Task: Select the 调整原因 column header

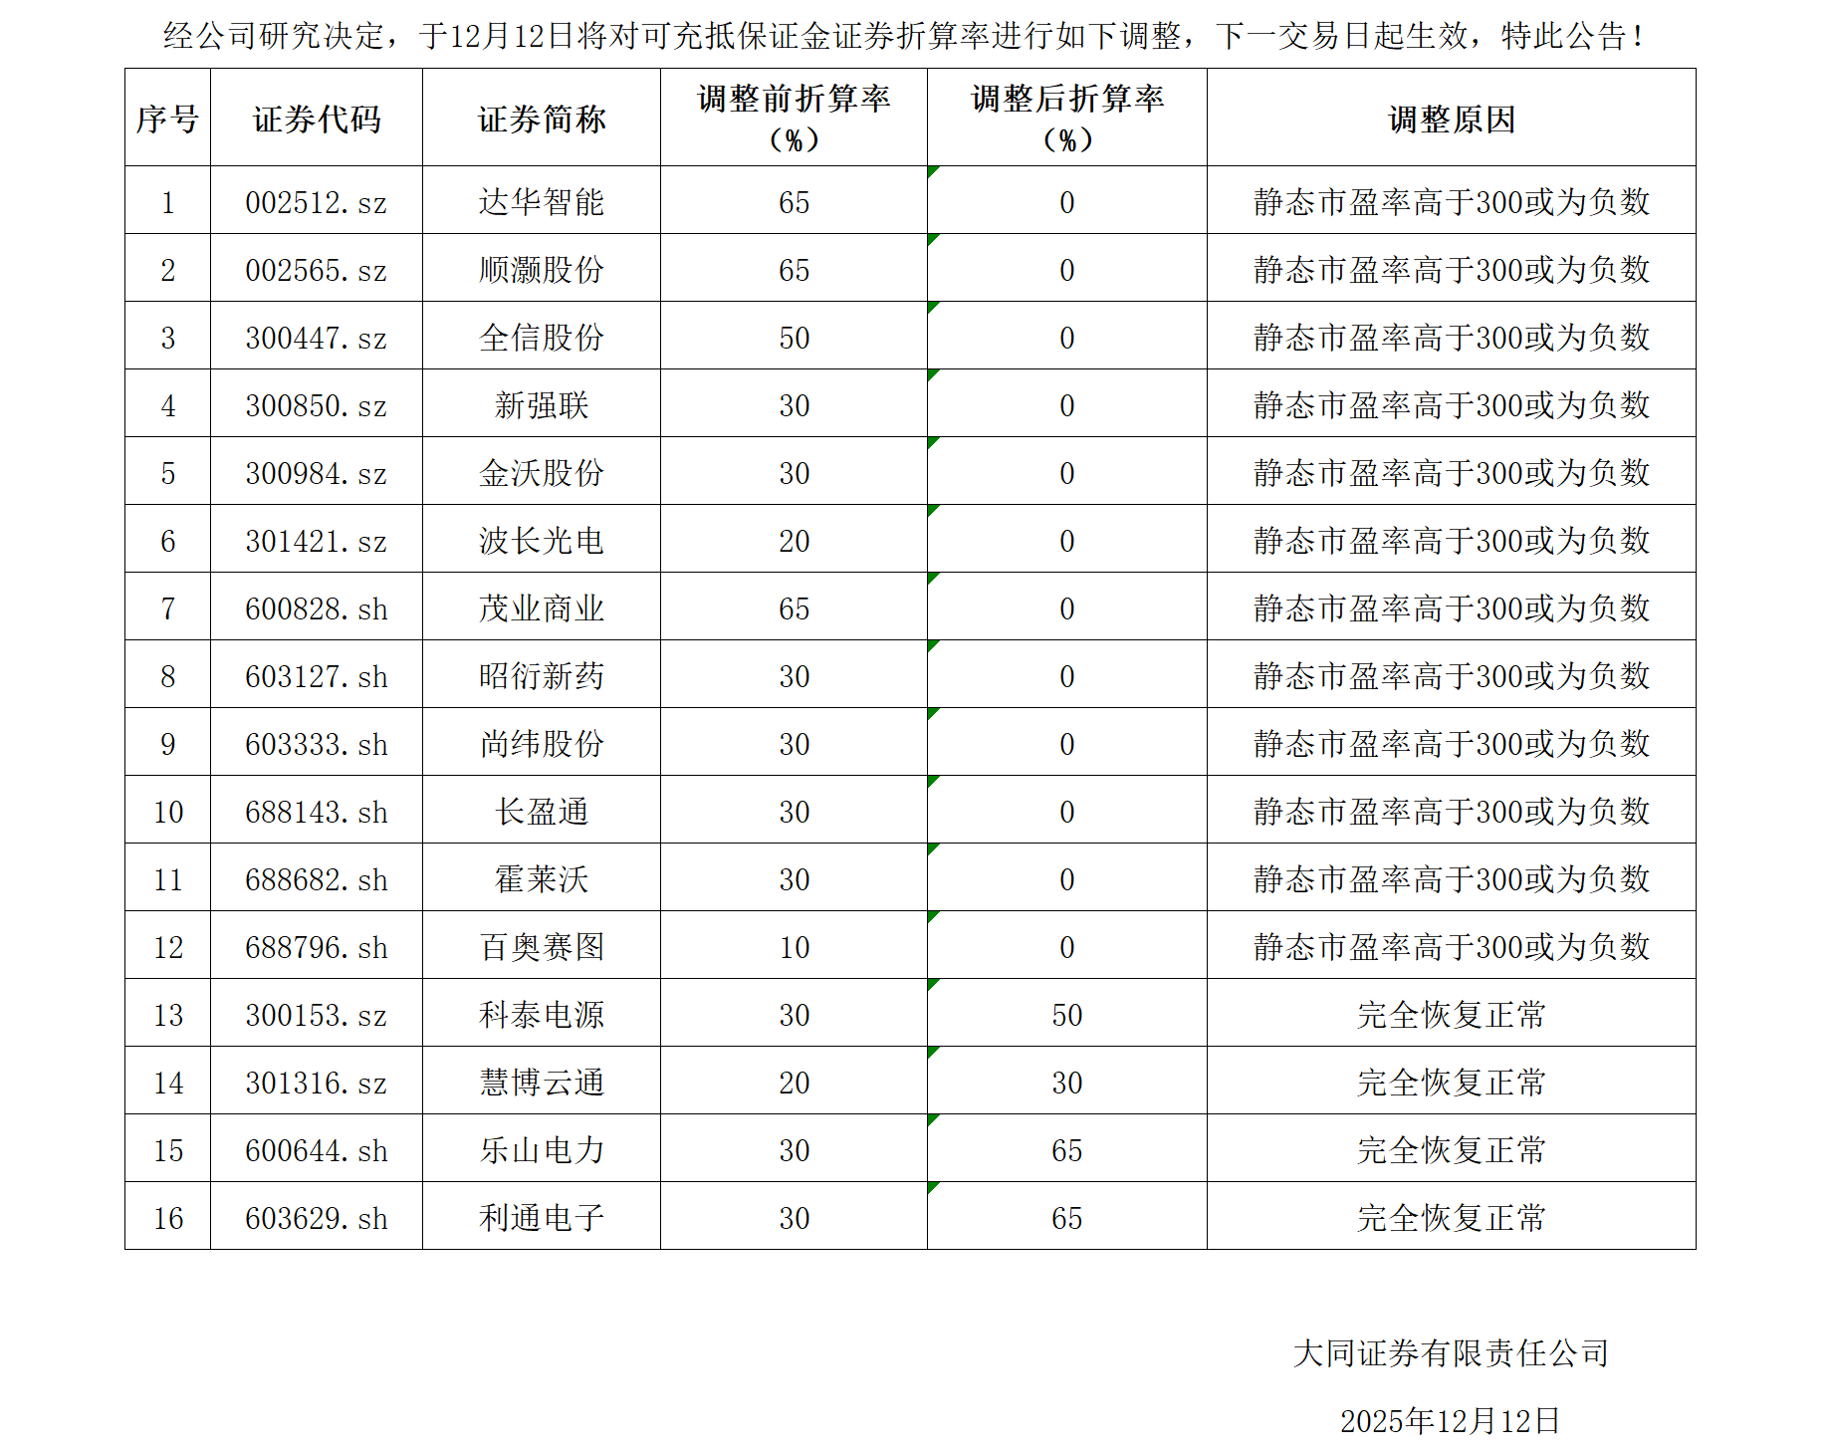Action: [1451, 120]
